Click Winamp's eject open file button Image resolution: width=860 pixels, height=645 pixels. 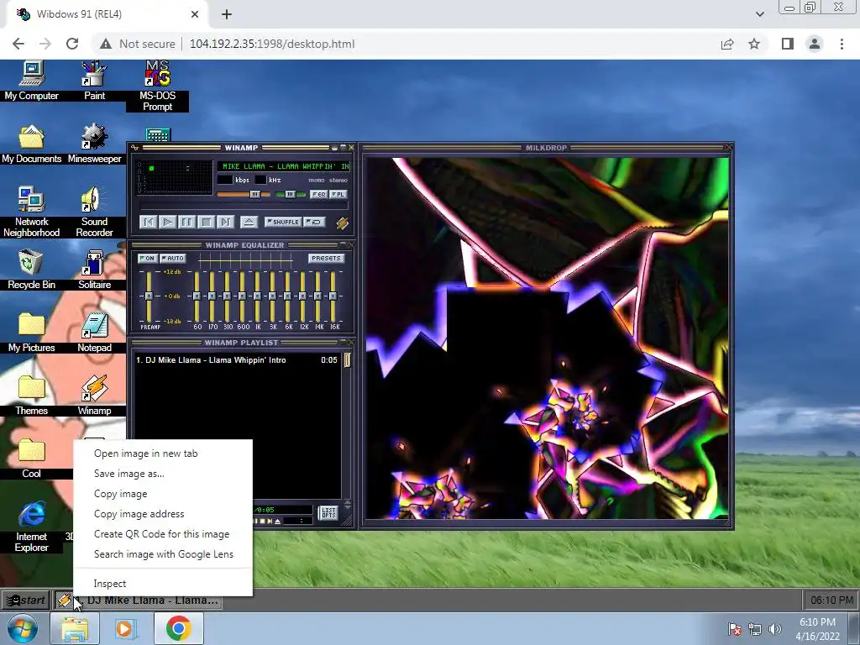249,222
